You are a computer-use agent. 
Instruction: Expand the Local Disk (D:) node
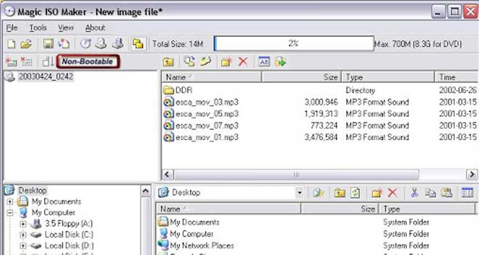pos(23,246)
